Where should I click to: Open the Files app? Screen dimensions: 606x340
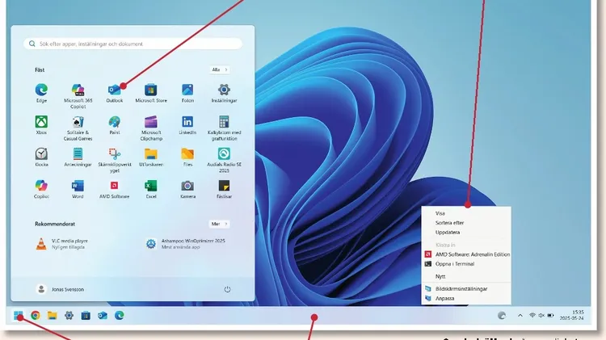187,157
